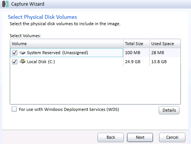191x144 pixels.
Task: Select the Local Disk (C:) row text
Action: click(41, 62)
